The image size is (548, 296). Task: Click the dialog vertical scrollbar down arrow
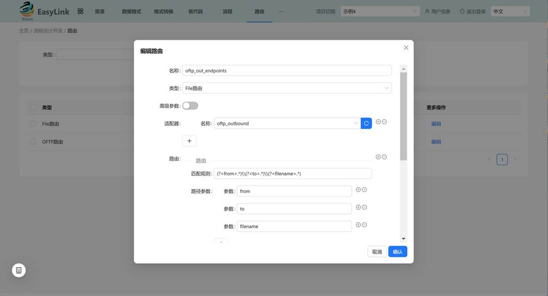[404, 239]
